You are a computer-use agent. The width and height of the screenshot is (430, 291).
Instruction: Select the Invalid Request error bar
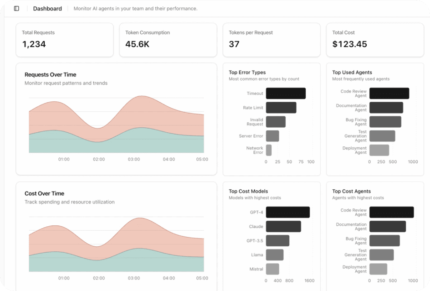(x=276, y=122)
